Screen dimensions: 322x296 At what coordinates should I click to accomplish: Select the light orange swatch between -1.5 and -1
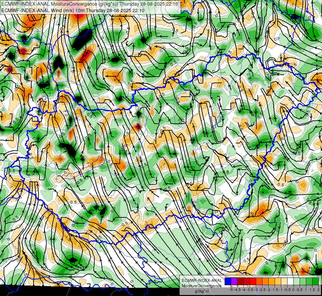coord(278,281)
